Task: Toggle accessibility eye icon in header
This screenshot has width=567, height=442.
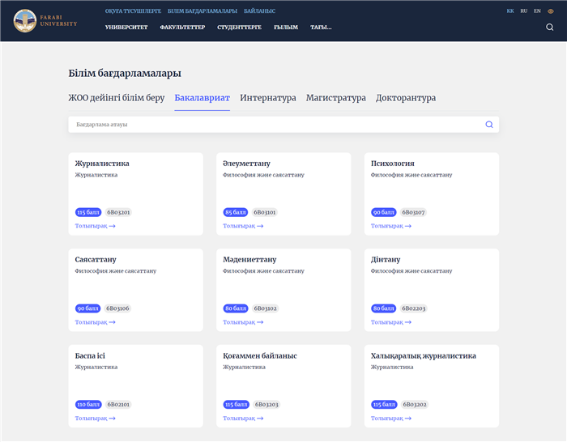Action: 551,11
